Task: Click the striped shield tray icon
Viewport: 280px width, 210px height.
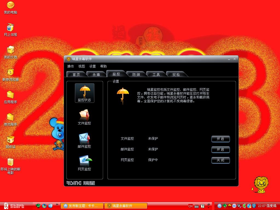Action: point(254,206)
